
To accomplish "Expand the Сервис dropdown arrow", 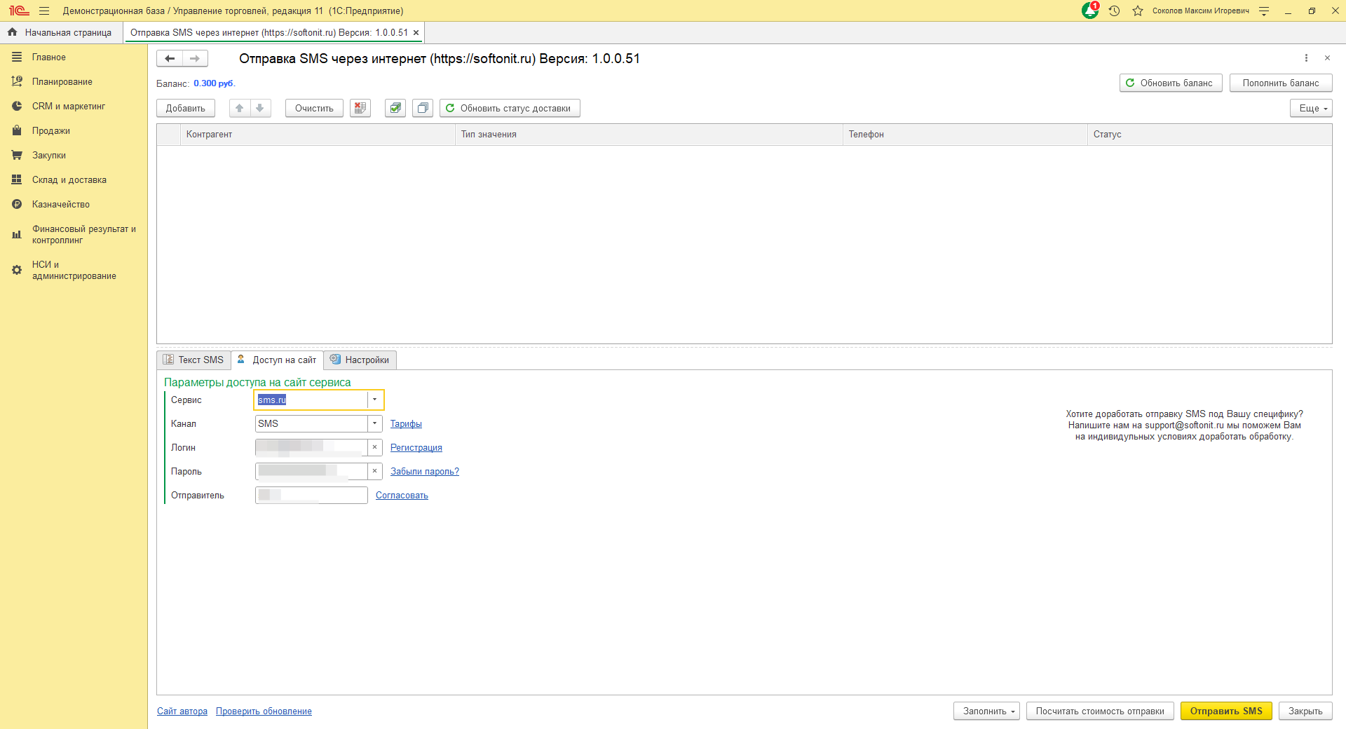I will tap(375, 400).
